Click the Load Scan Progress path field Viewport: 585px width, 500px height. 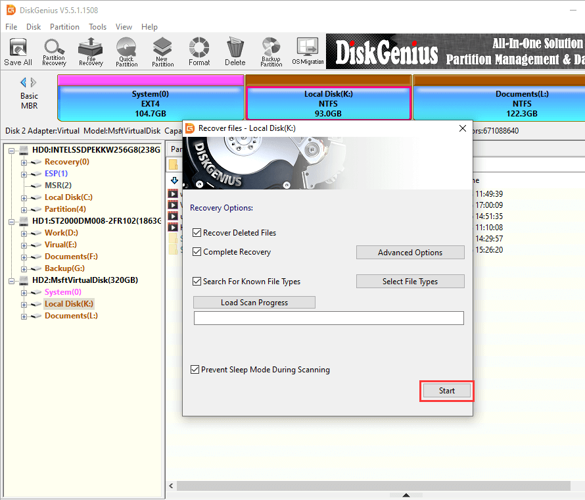click(x=329, y=318)
